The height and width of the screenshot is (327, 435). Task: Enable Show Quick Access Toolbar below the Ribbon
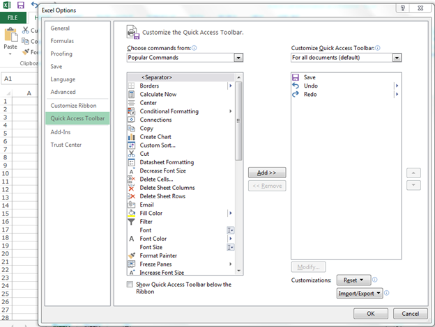tap(130, 285)
